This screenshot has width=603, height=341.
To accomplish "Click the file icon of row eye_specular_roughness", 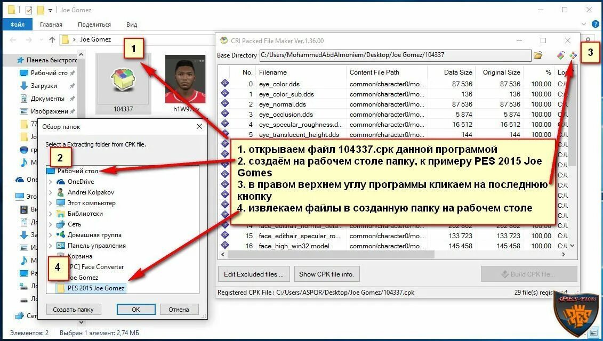I will tap(225, 124).
